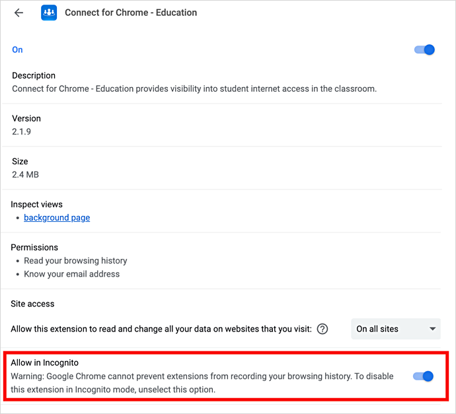456x414 pixels.
Task: Click the Site access heading
Action: [32, 304]
